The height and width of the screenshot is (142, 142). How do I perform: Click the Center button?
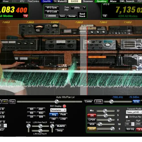(x=88, y=101)
